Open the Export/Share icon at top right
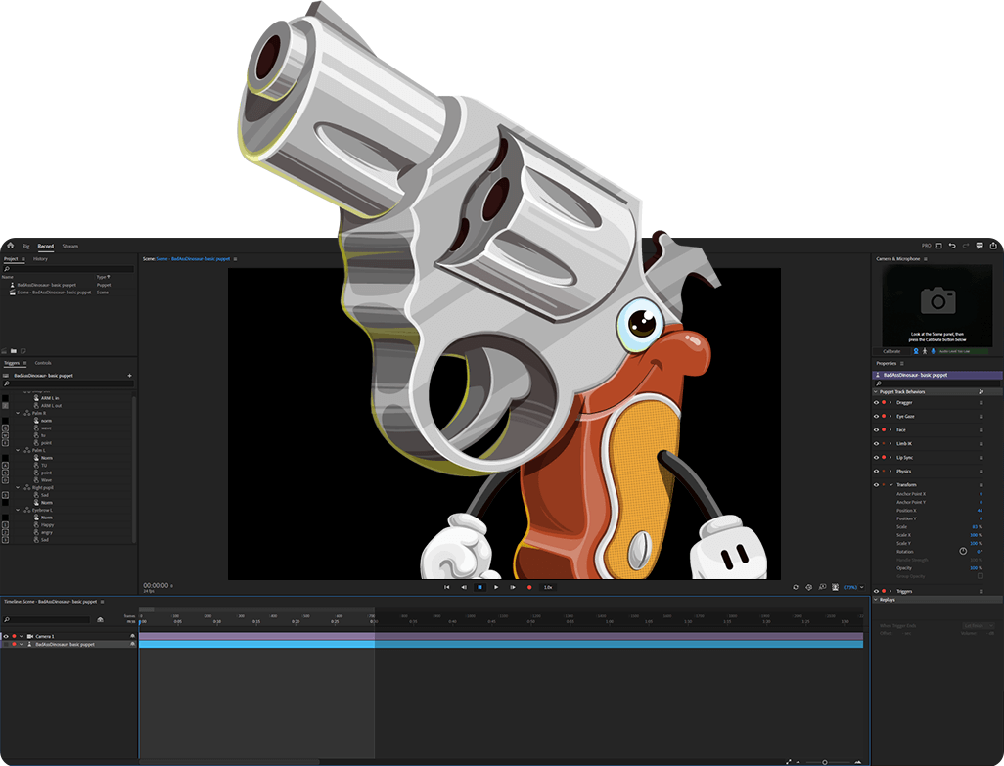 point(993,246)
